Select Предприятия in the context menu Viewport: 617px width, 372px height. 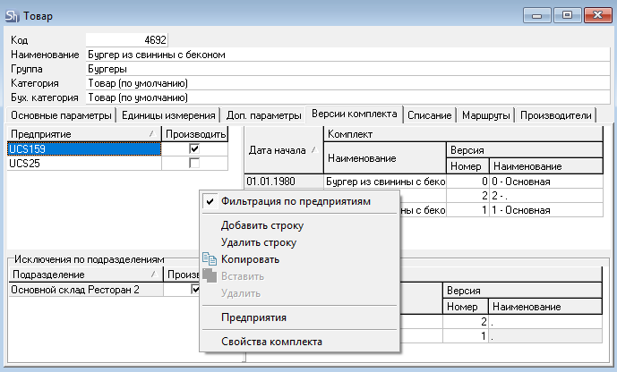point(253,317)
